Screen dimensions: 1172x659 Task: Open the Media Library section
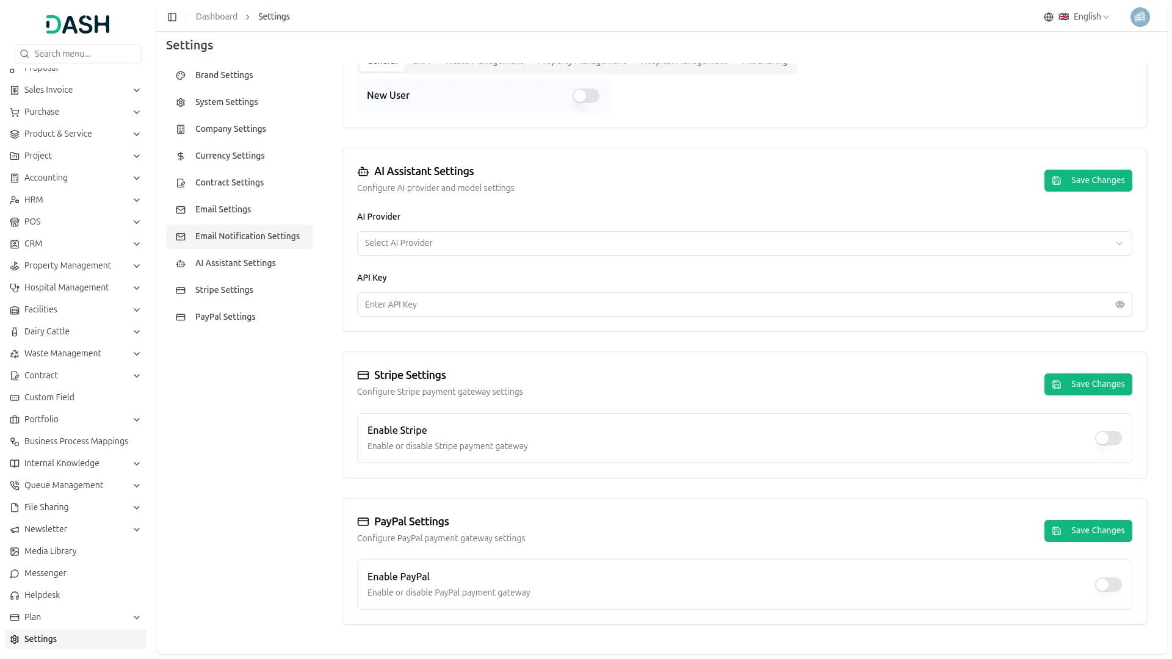coord(49,551)
